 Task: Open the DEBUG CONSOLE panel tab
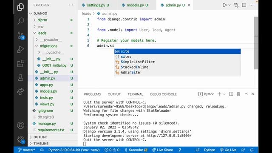(x=163, y=94)
